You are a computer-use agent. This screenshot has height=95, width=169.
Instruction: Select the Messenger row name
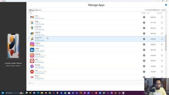[37, 65]
